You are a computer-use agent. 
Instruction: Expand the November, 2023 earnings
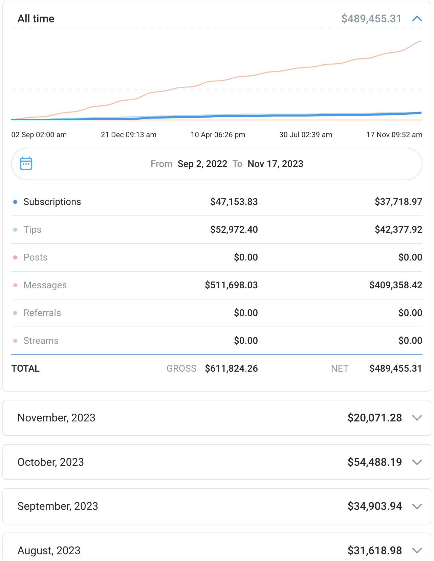(x=417, y=418)
